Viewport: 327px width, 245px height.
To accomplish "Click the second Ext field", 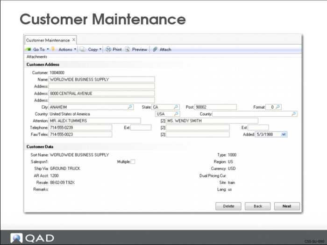I will (x=258, y=128).
